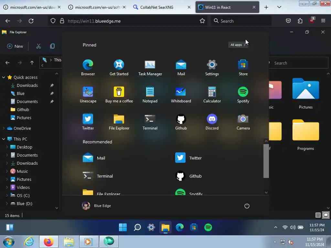Viewport: 331px width, 248px height.
Task: Open Edge from the Win11 taskbar
Action: point(180,227)
